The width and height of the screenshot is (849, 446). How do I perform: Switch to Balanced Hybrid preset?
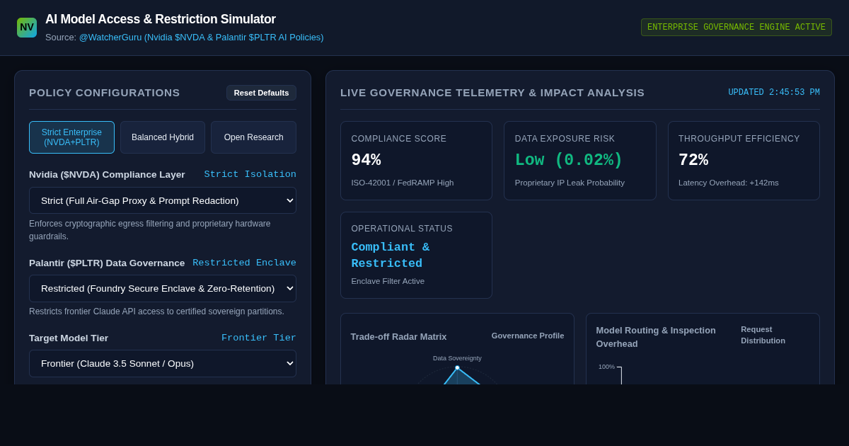tap(163, 137)
